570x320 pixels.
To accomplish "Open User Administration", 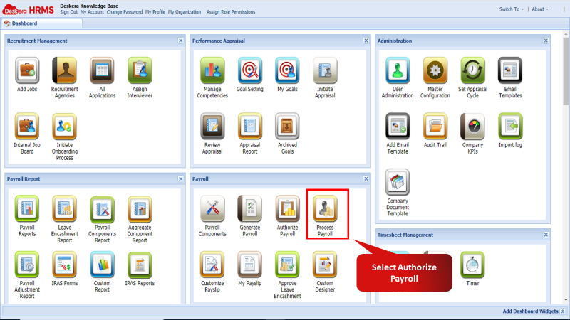I will pos(398,70).
